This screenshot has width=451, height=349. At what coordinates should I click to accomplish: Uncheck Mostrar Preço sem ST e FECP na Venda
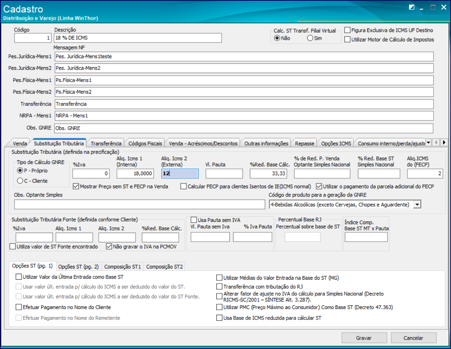click(x=120, y=186)
